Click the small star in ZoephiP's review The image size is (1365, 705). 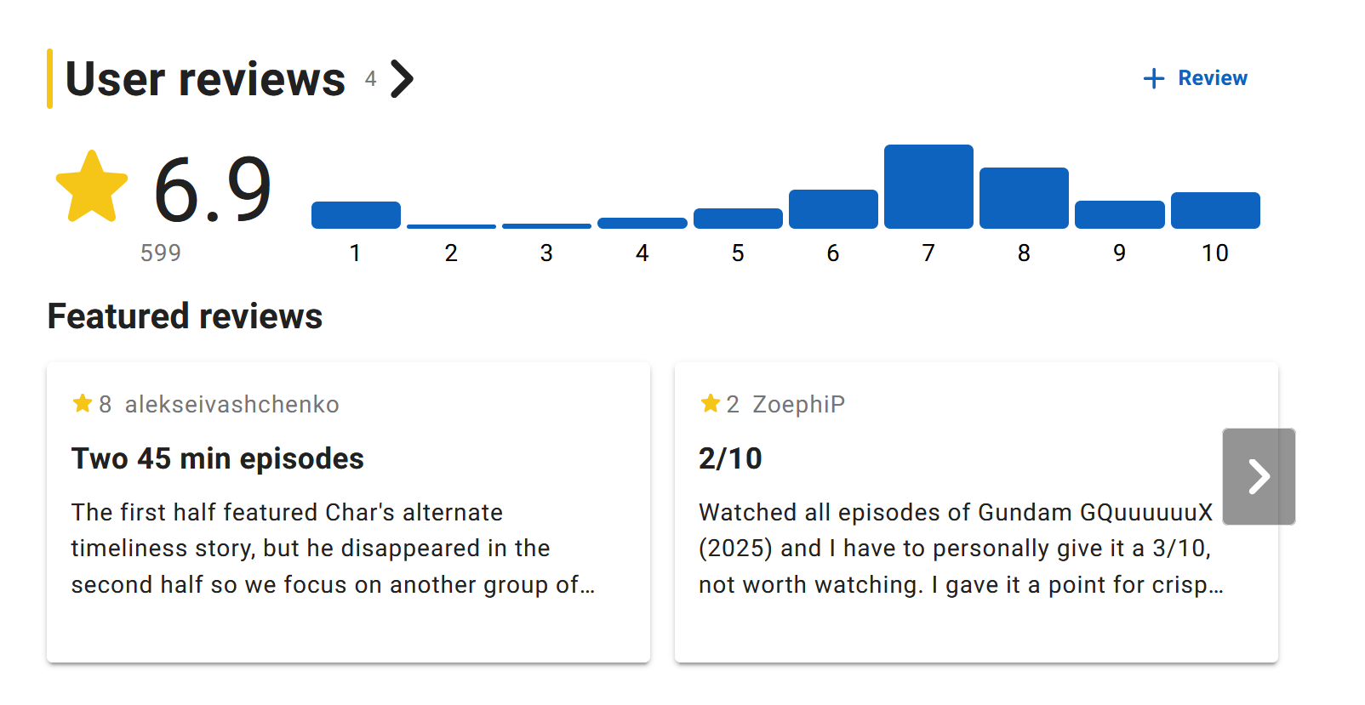pos(710,403)
